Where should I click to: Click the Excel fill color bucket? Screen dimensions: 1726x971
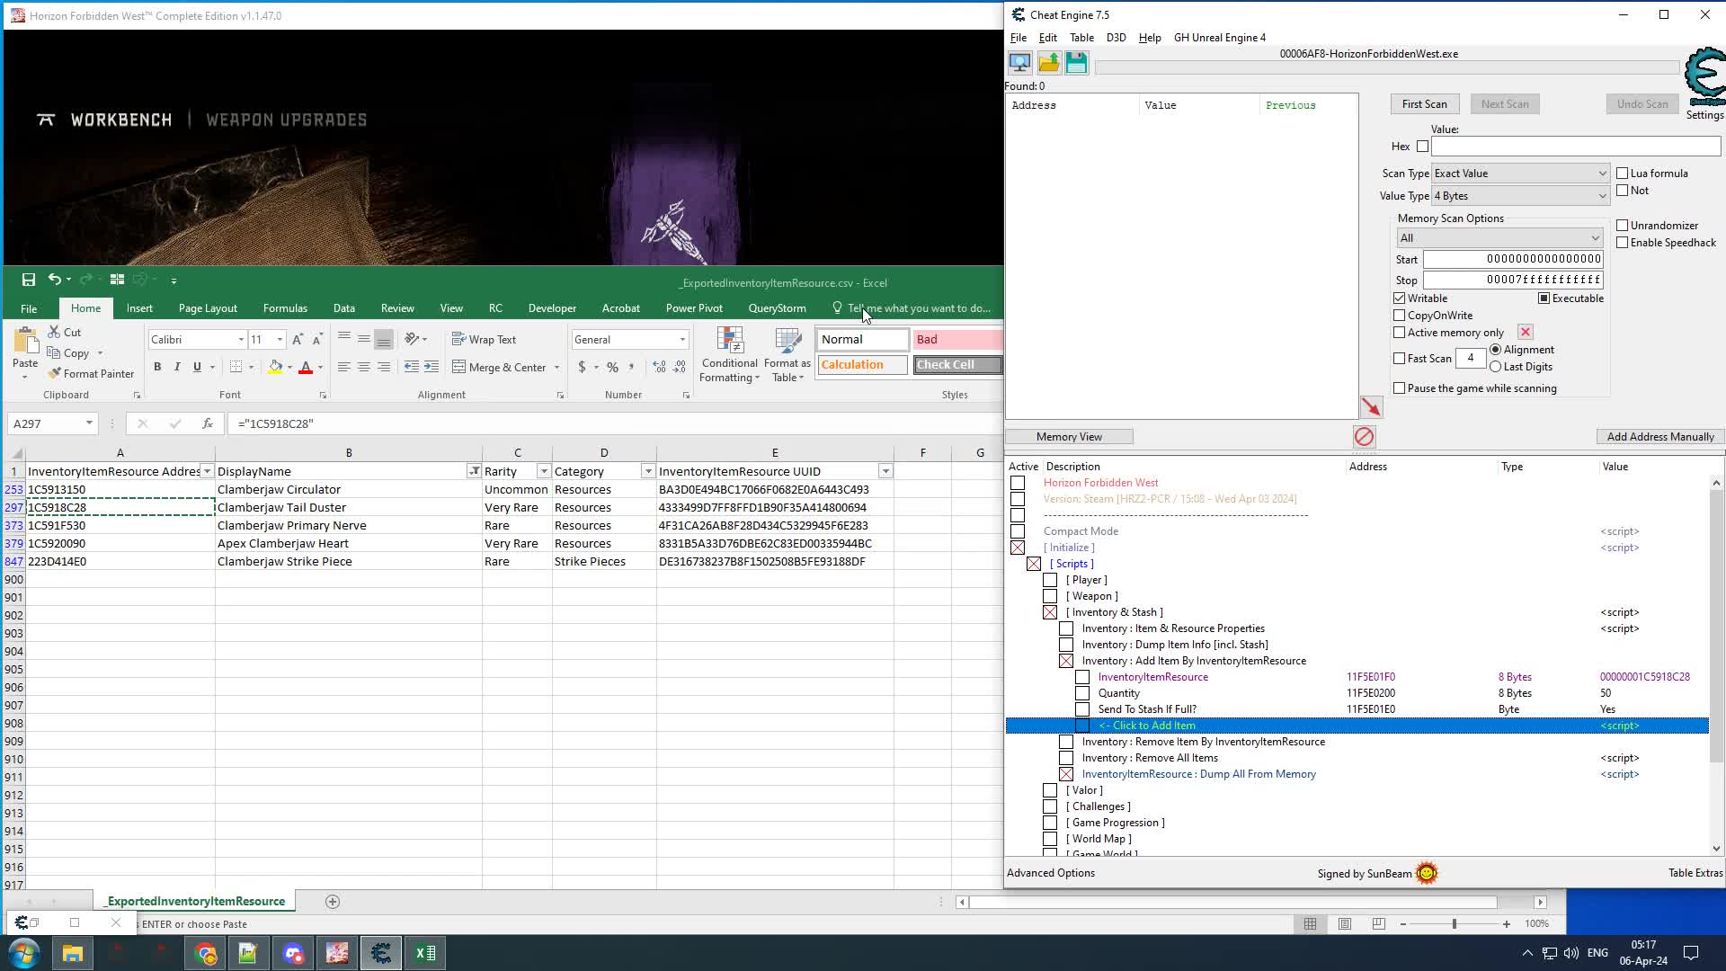(x=275, y=367)
